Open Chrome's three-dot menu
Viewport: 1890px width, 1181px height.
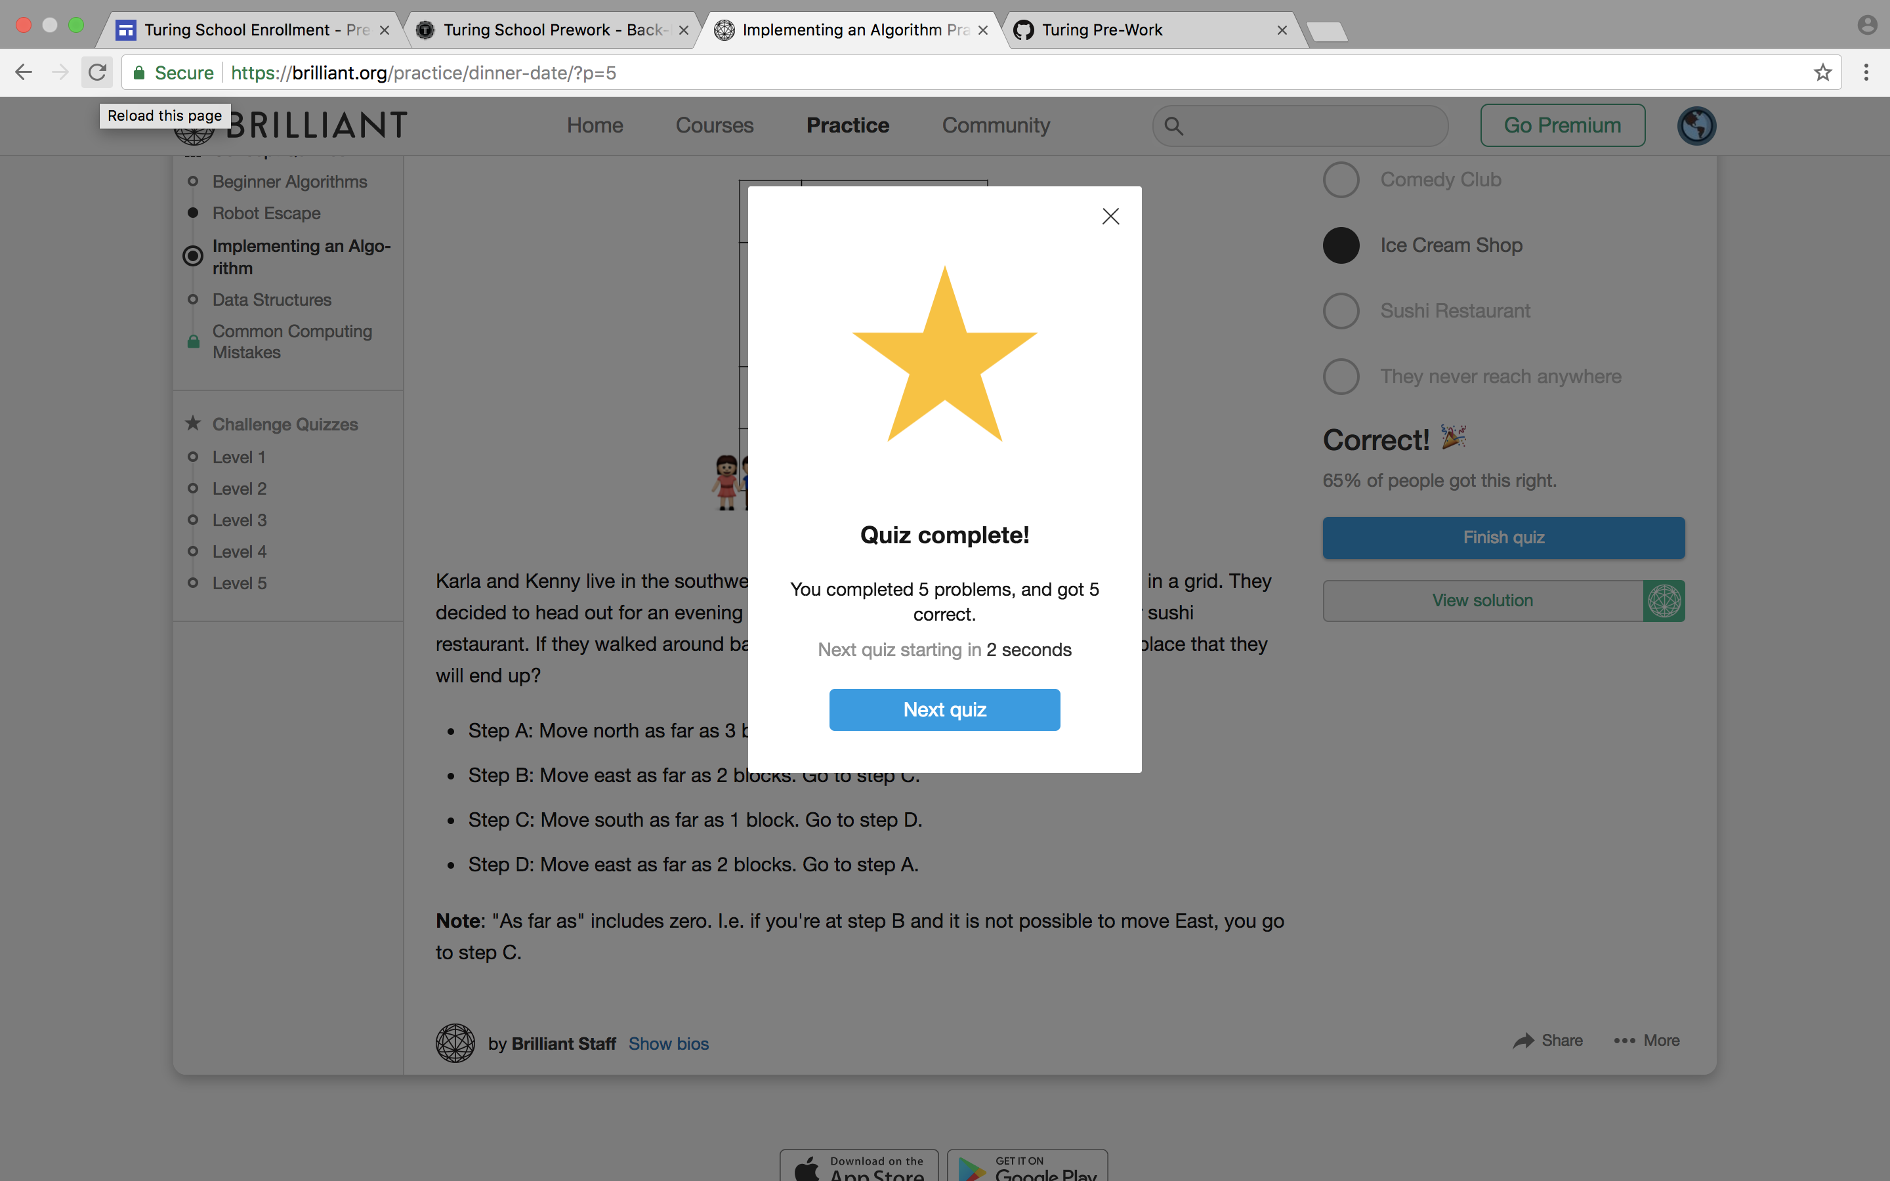coord(1866,73)
